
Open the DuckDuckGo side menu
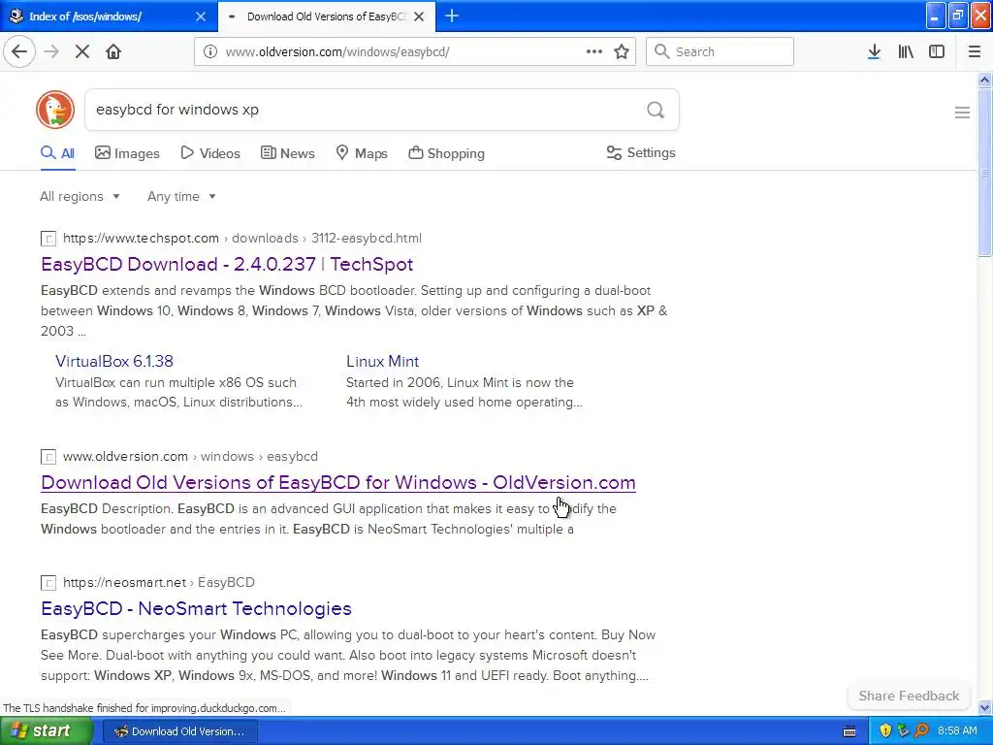[962, 113]
